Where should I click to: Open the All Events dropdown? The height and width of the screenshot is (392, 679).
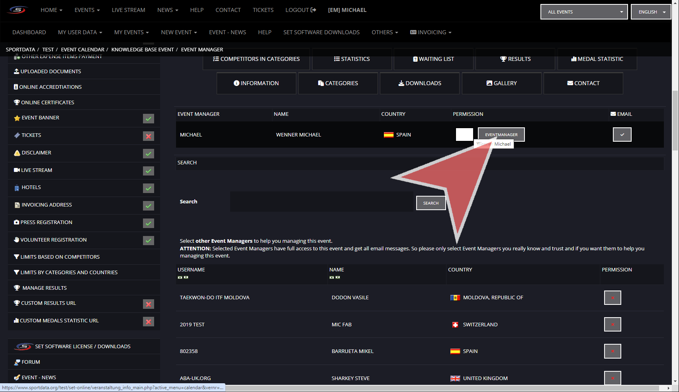coord(584,12)
